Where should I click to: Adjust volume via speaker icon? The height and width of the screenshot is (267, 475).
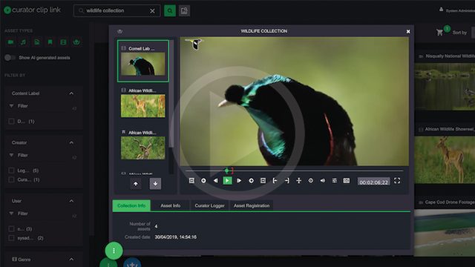[x=323, y=181]
